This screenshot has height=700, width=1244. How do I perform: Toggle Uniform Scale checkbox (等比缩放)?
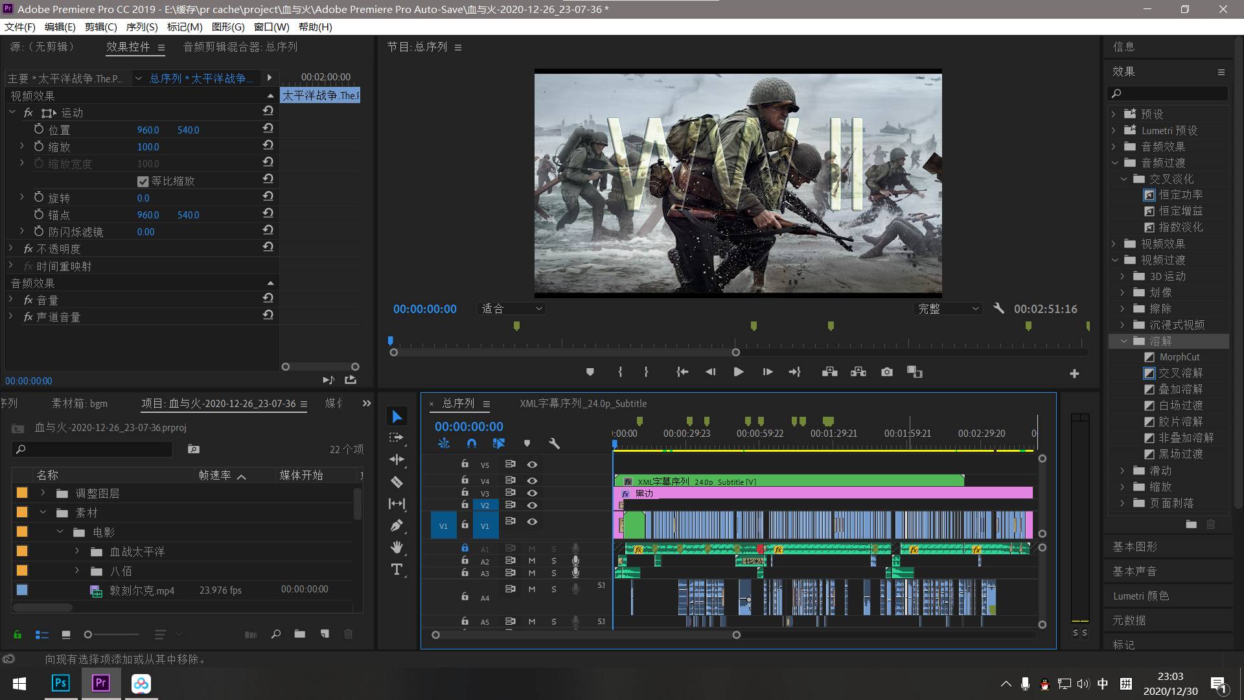tap(143, 181)
